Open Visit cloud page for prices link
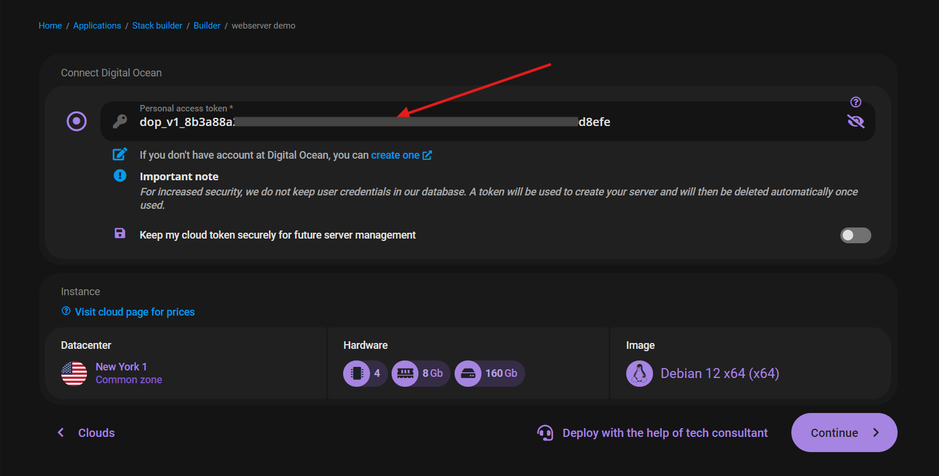Viewport: 939px width, 476px height. (x=134, y=312)
